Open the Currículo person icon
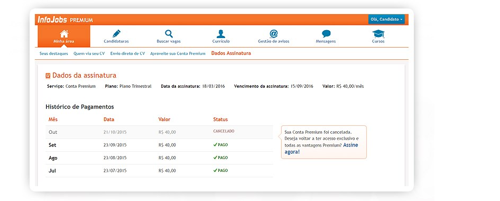Image resolution: width=500 pixels, height=201 pixels. [220, 34]
